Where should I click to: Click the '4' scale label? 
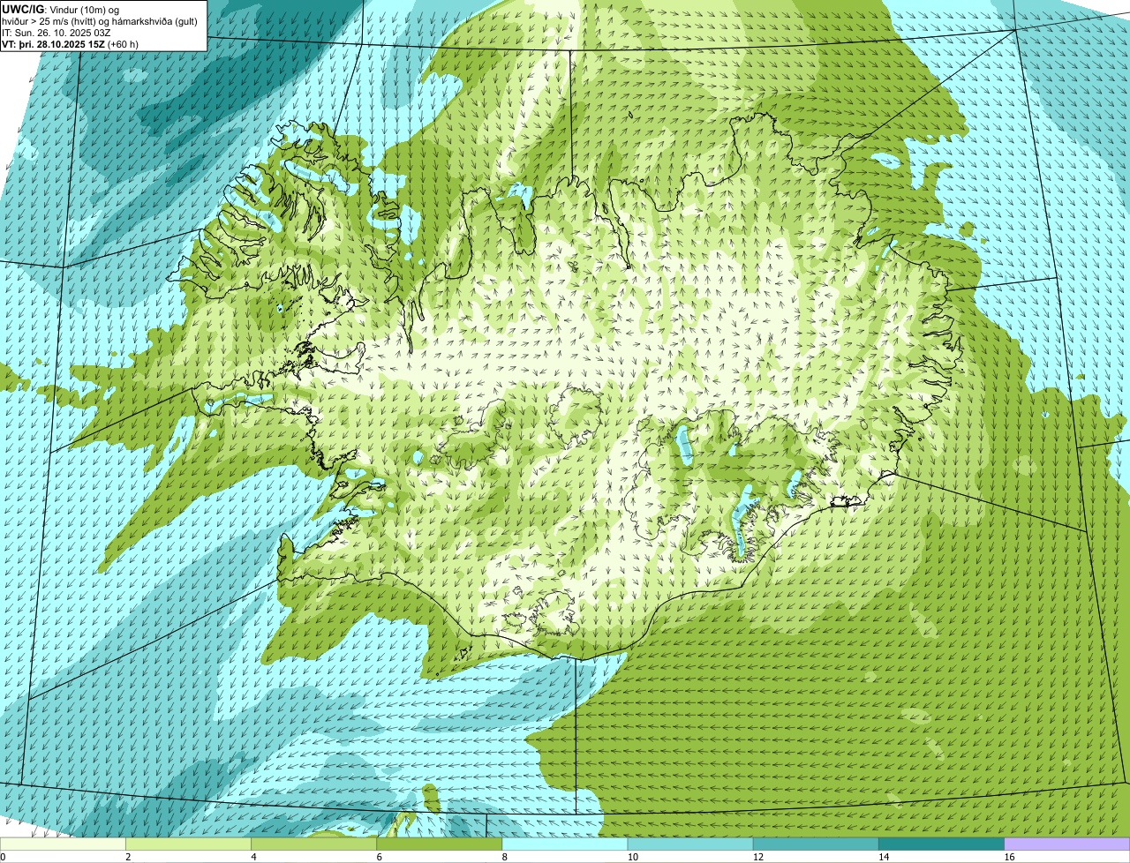click(253, 857)
